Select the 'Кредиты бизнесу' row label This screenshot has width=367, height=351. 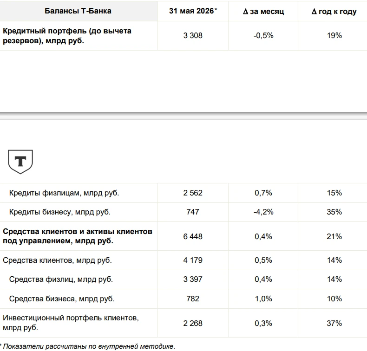(x=59, y=212)
